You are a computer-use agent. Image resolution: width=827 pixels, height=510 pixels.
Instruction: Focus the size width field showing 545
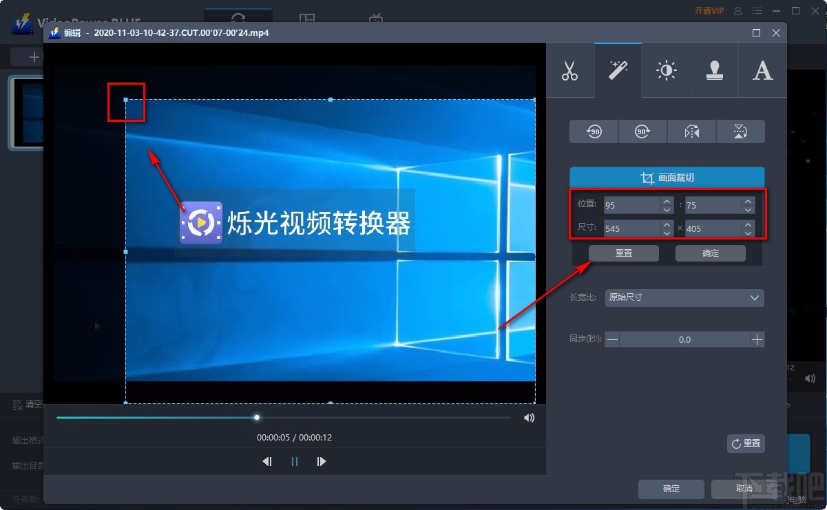[632, 229]
